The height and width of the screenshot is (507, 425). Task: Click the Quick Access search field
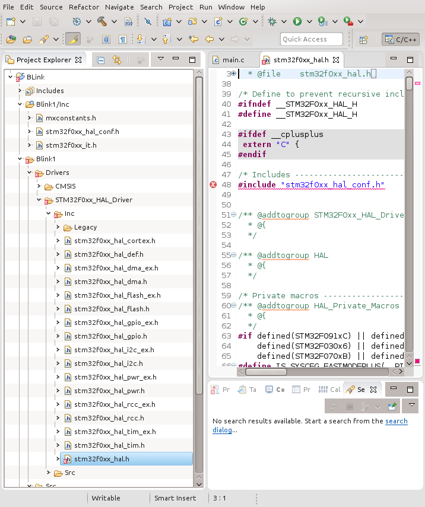311,40
